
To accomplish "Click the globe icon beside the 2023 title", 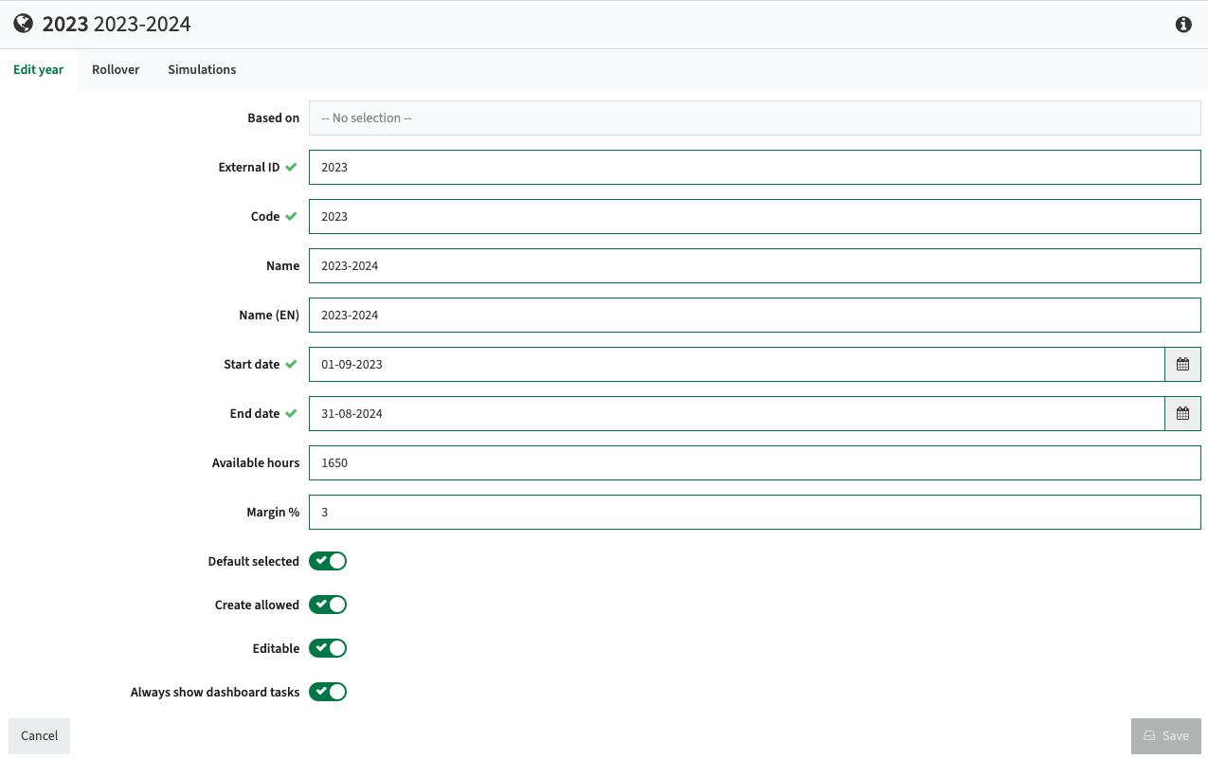I will click(x=23, y=24).
